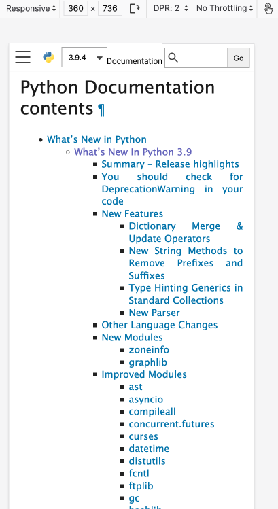Screen dimensions: 278x509
Task: Open the concurrent.futures link
Action: pos(171,424)
